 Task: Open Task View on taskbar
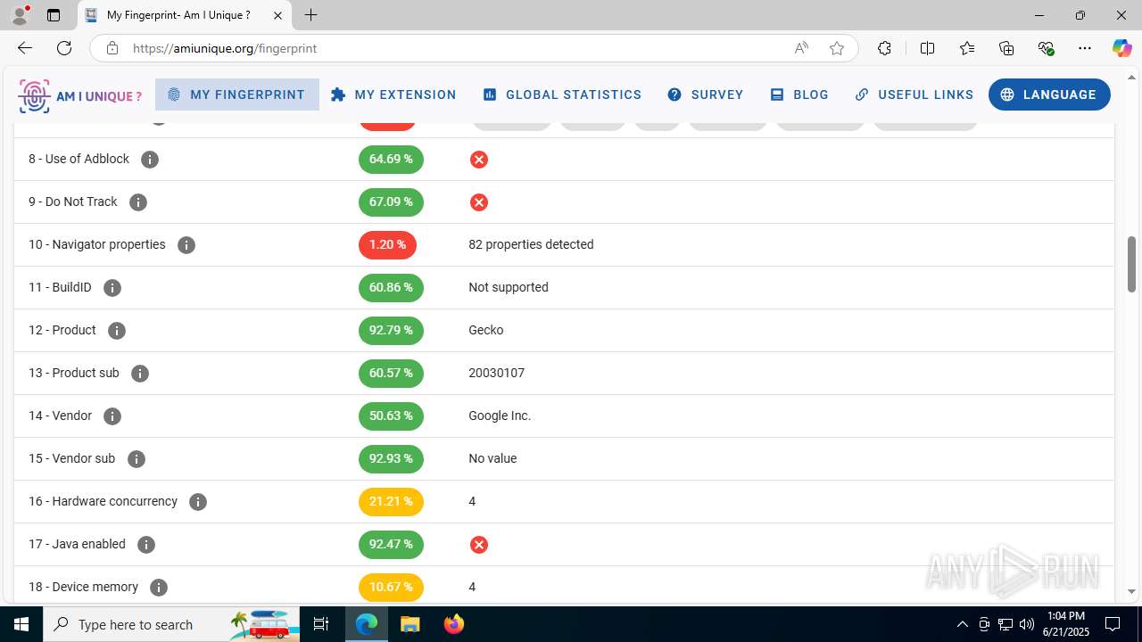coord(321,624)
